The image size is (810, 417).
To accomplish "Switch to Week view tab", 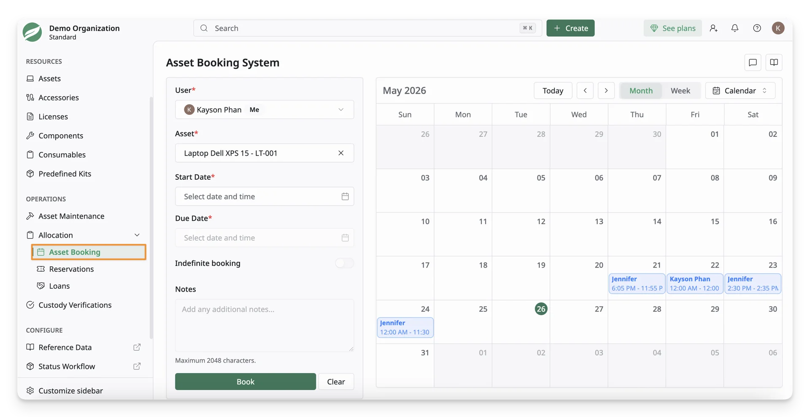I will 680,90.
